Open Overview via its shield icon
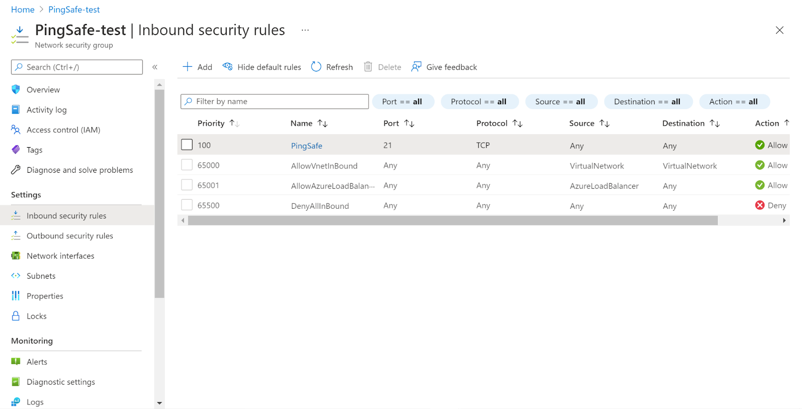 [16, 90]
